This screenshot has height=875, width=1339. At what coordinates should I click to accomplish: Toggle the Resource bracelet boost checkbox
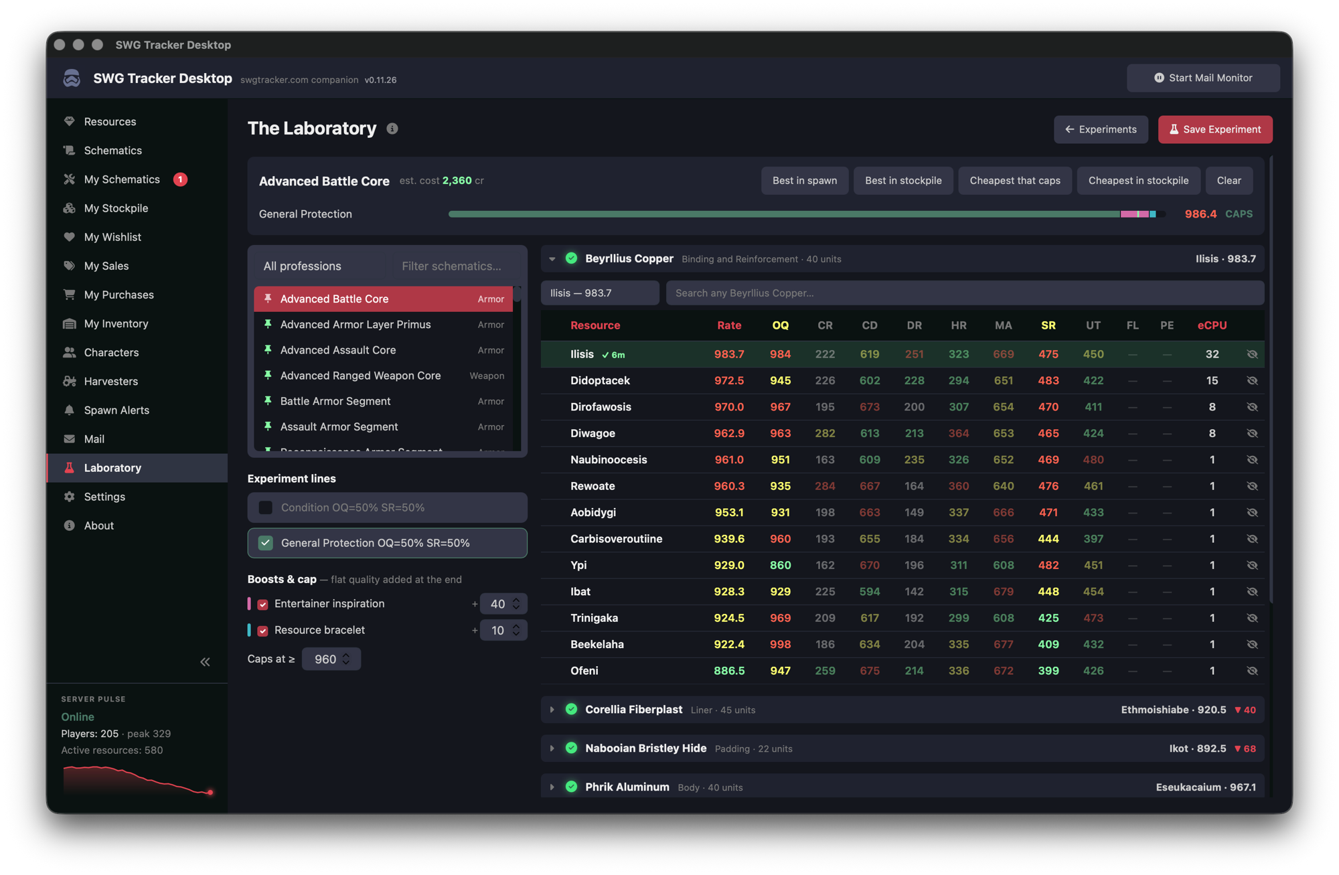[x=263, y=631]
